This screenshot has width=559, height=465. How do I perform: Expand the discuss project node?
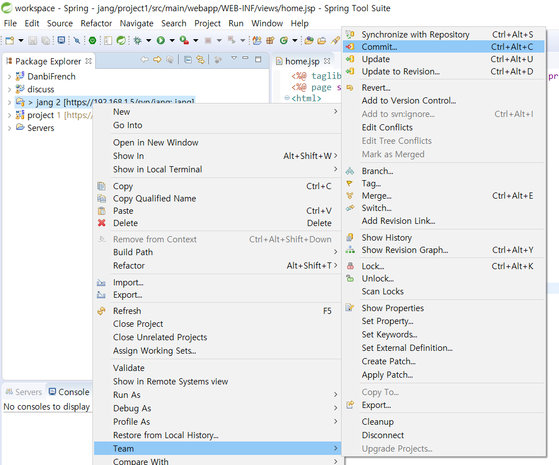[10, 90]
